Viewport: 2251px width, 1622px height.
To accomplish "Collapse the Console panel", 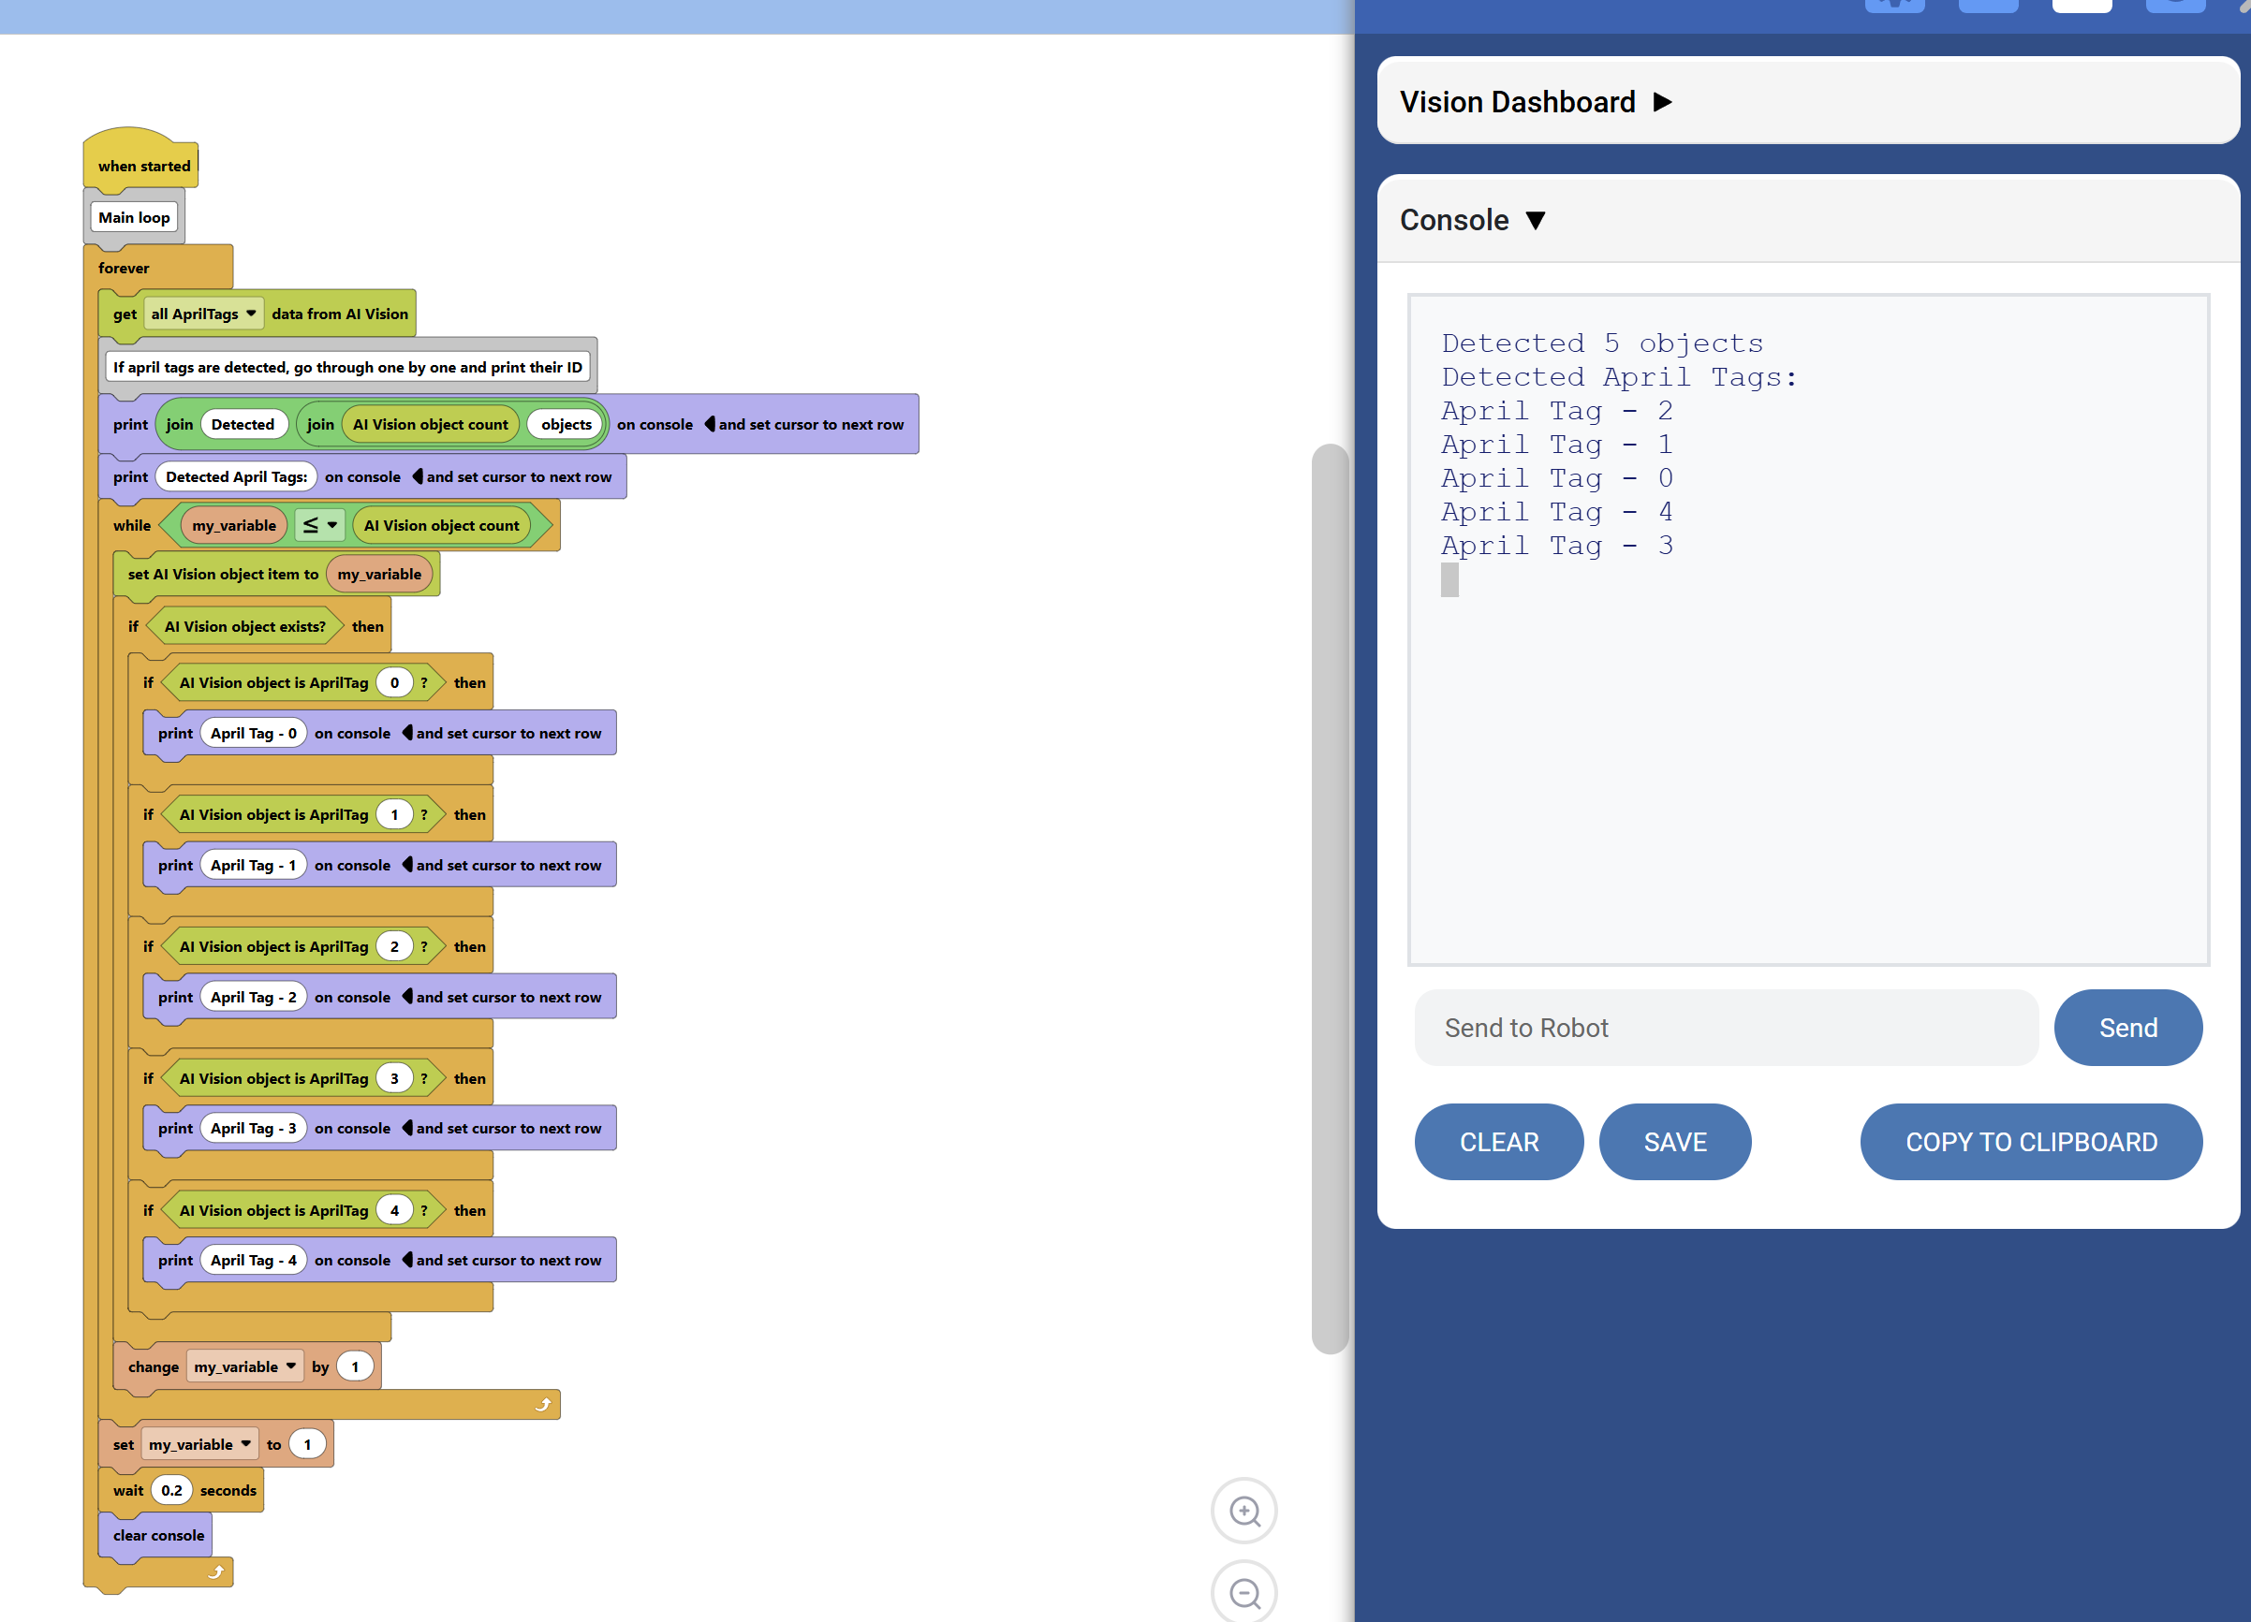I will point(1535,220).
